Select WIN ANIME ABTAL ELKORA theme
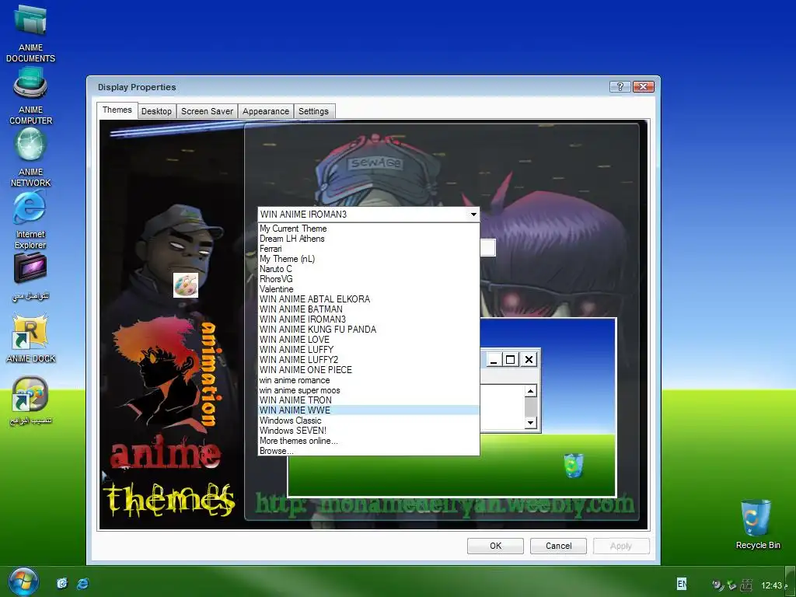Viewport: 796px width, 597px height. (368, 299)
